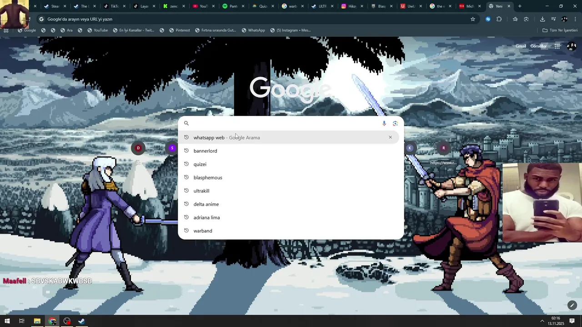Open Tüm Yer İşaretleri bookmarks folder

coord(560,30)
